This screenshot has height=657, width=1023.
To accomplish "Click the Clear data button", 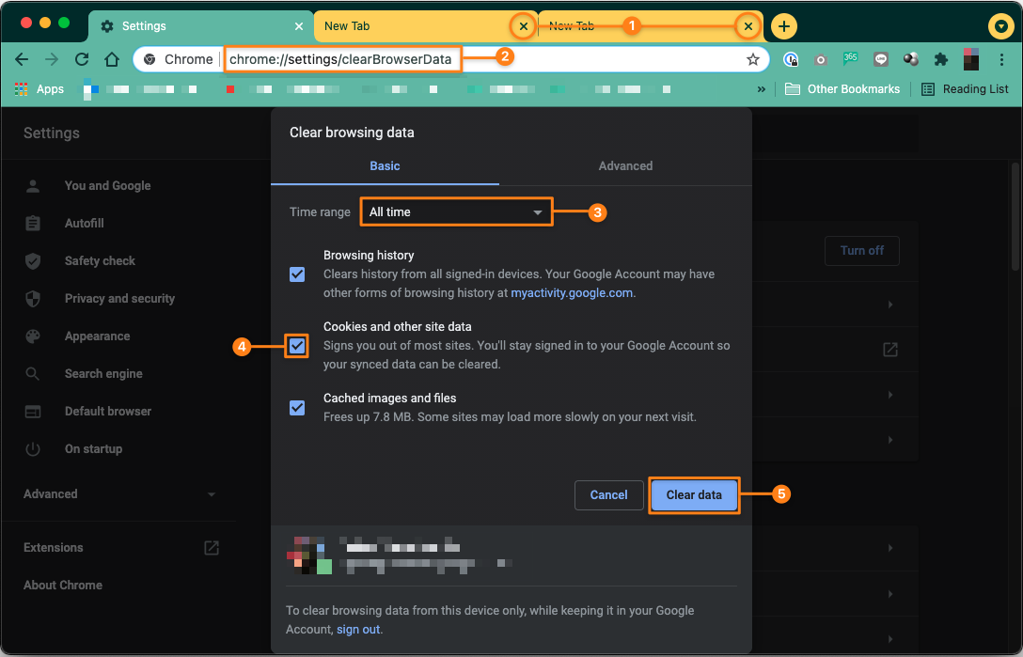I will coord(694,494).
